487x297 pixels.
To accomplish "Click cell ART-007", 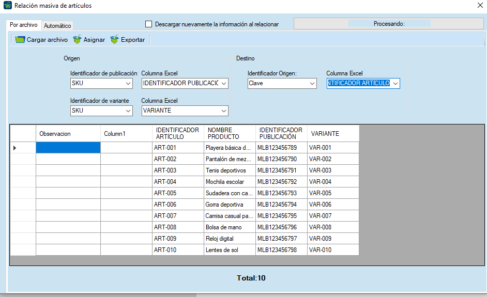I will 178,216.
